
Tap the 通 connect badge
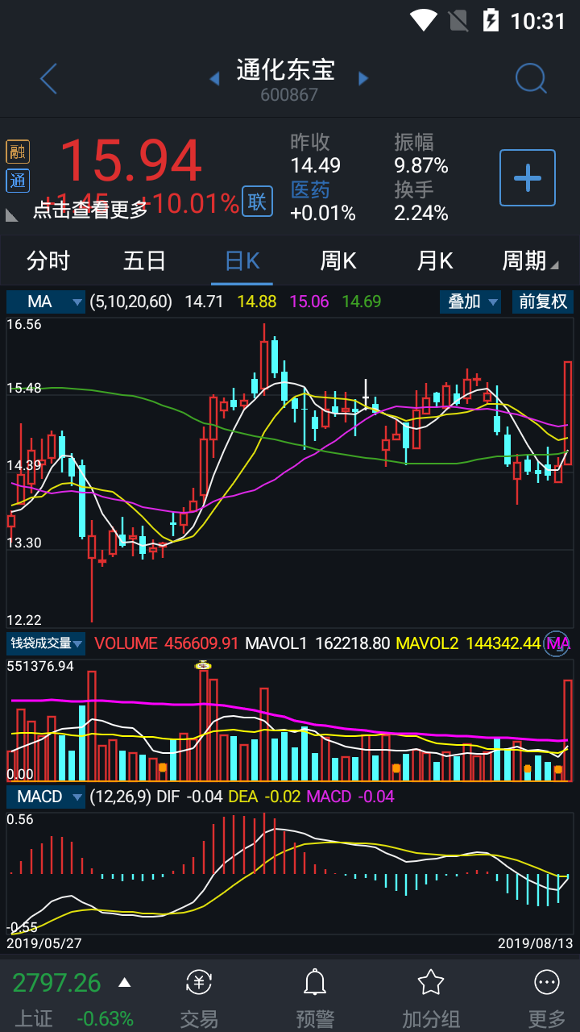[x=18, y=181]
